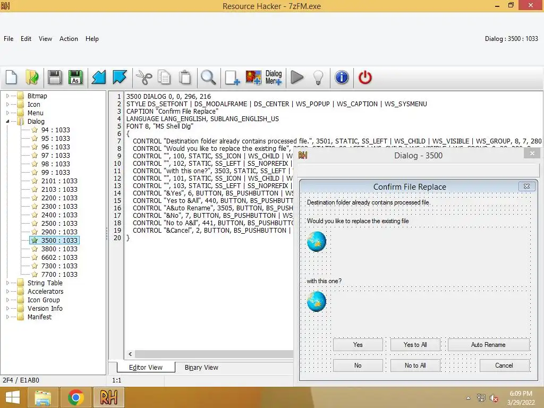Open the File menu
Viewport: 544px width, 408px height.
[8, 38]
